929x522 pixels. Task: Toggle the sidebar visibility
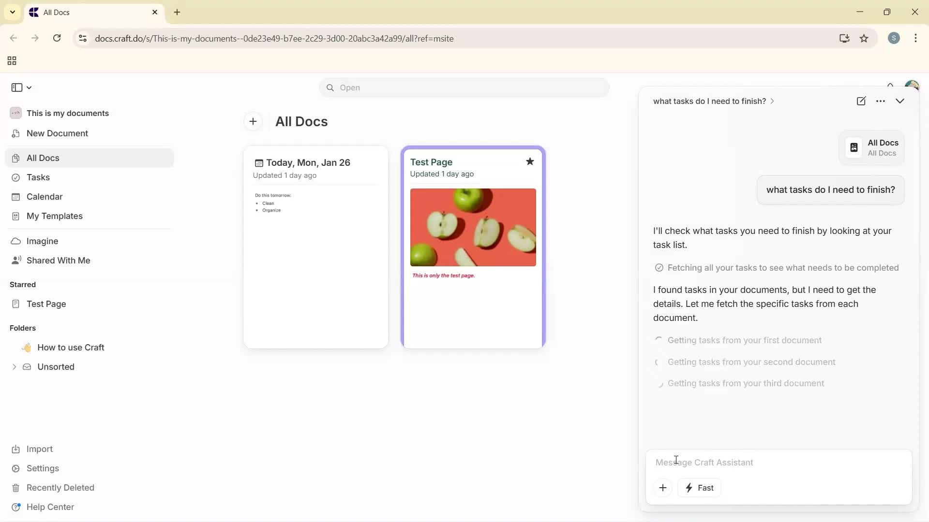[16, 87]
